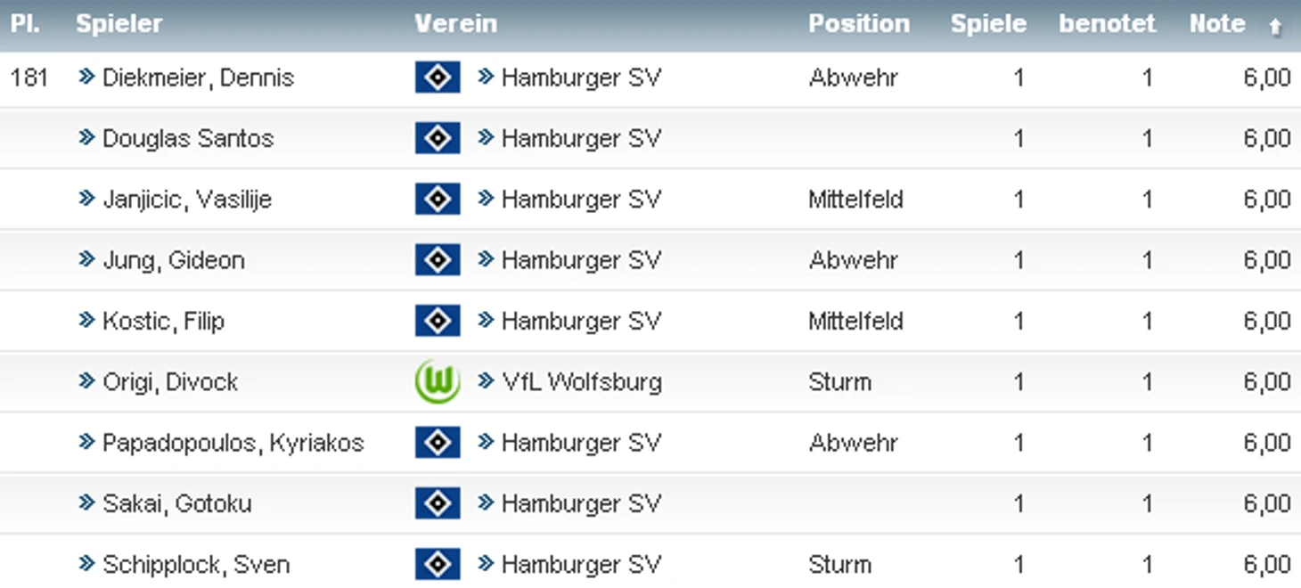Sort the table by the benotet column
This screenshot has width=1301, height=588.
click(x=1107, y=24)
